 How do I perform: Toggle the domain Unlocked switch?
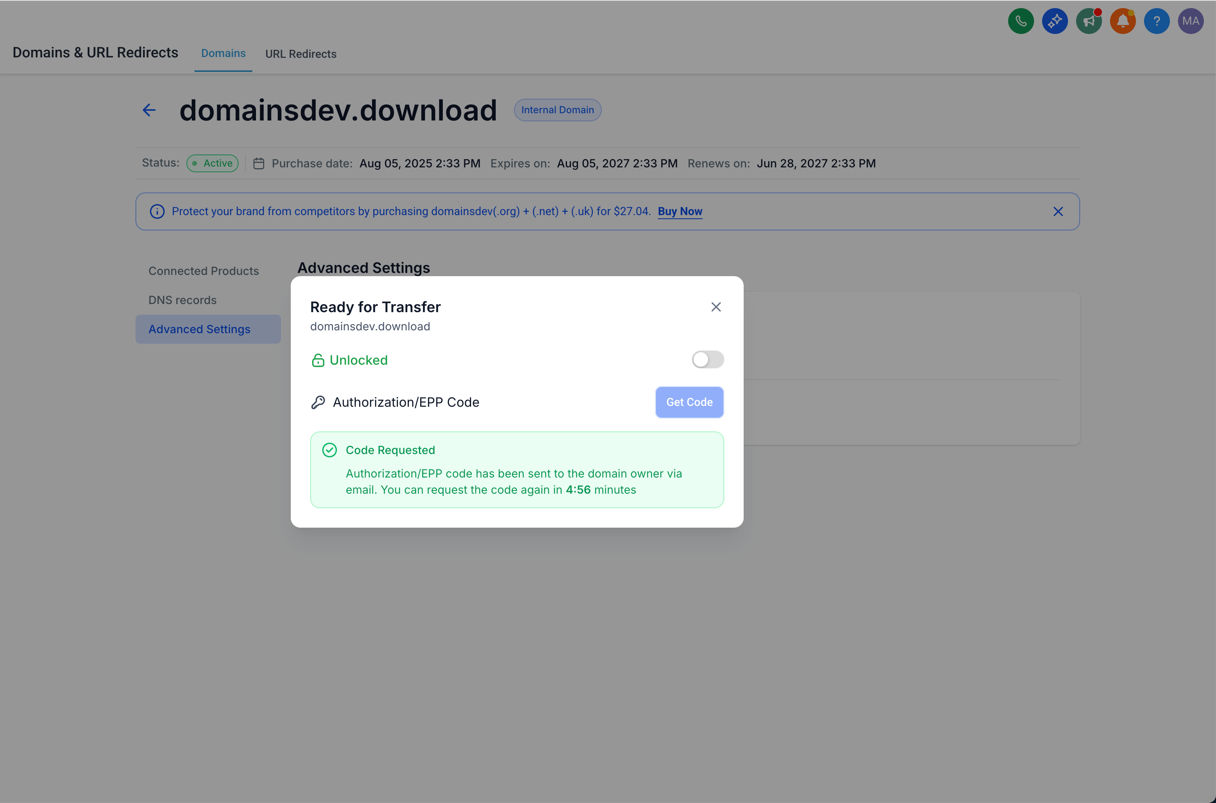[x=707, y=359]
